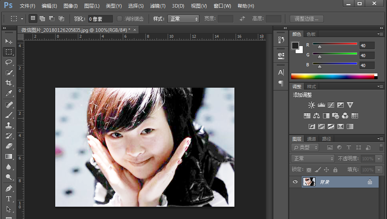This screenshot has width=387, height=219.
Task: Open the 样式 dropdown
Action: click(183, 19)
